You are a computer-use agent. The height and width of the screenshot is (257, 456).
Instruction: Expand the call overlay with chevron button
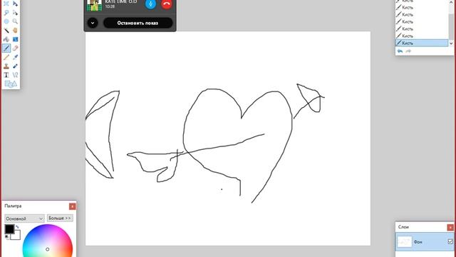point(93,23)
